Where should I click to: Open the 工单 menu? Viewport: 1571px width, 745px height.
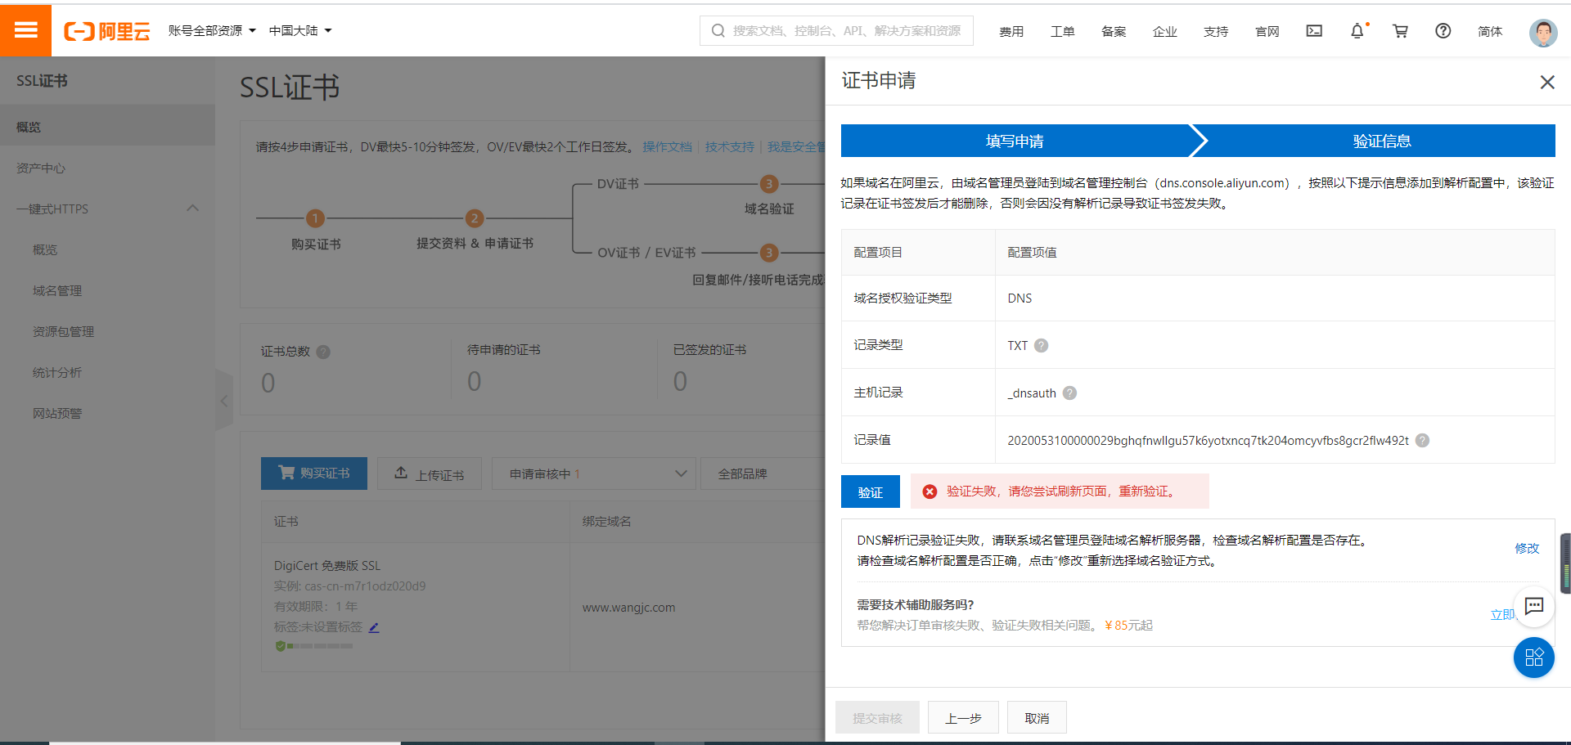click(x=1063, y=31)
